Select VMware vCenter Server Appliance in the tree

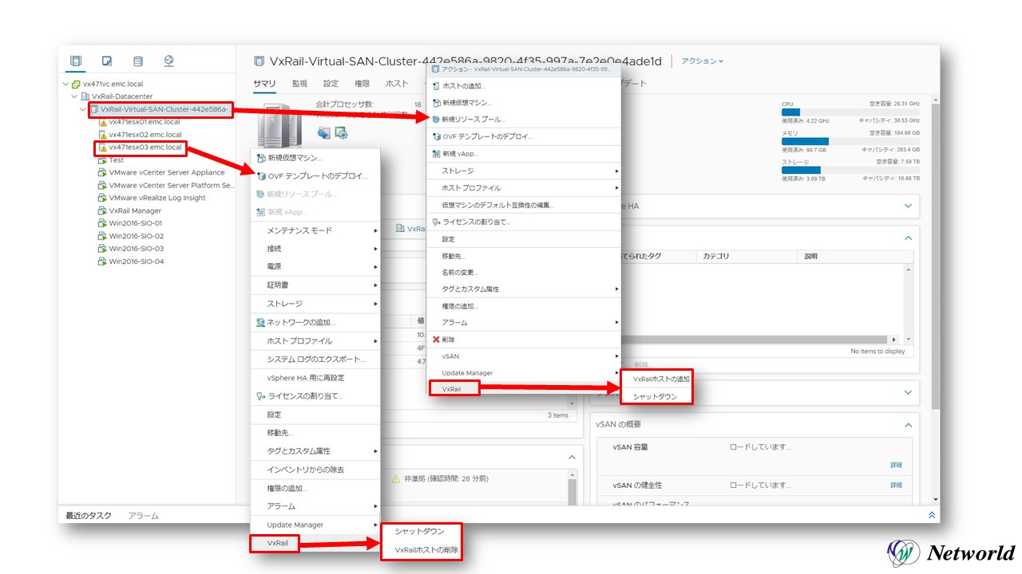coord(167,173)
